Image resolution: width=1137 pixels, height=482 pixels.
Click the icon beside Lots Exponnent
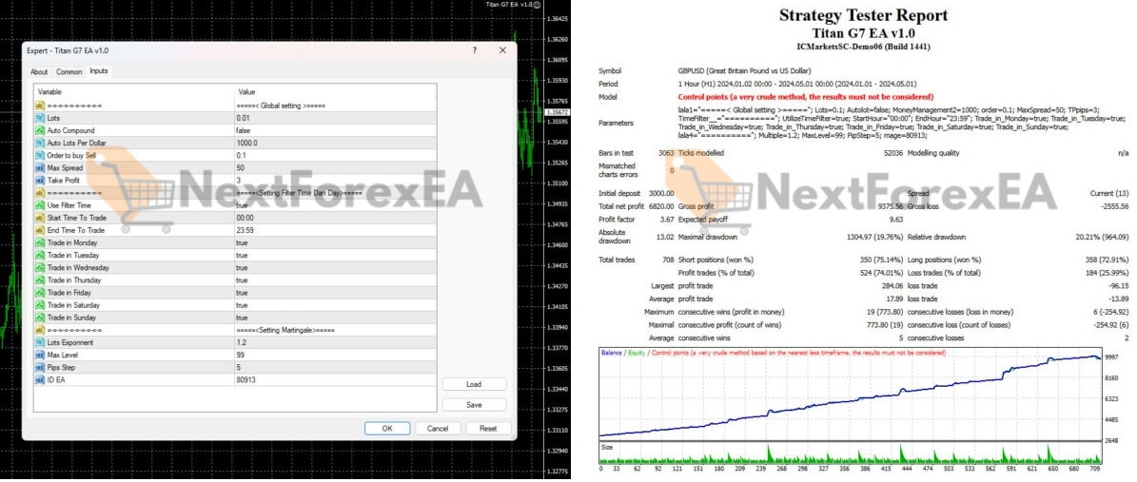coord(41,342)
